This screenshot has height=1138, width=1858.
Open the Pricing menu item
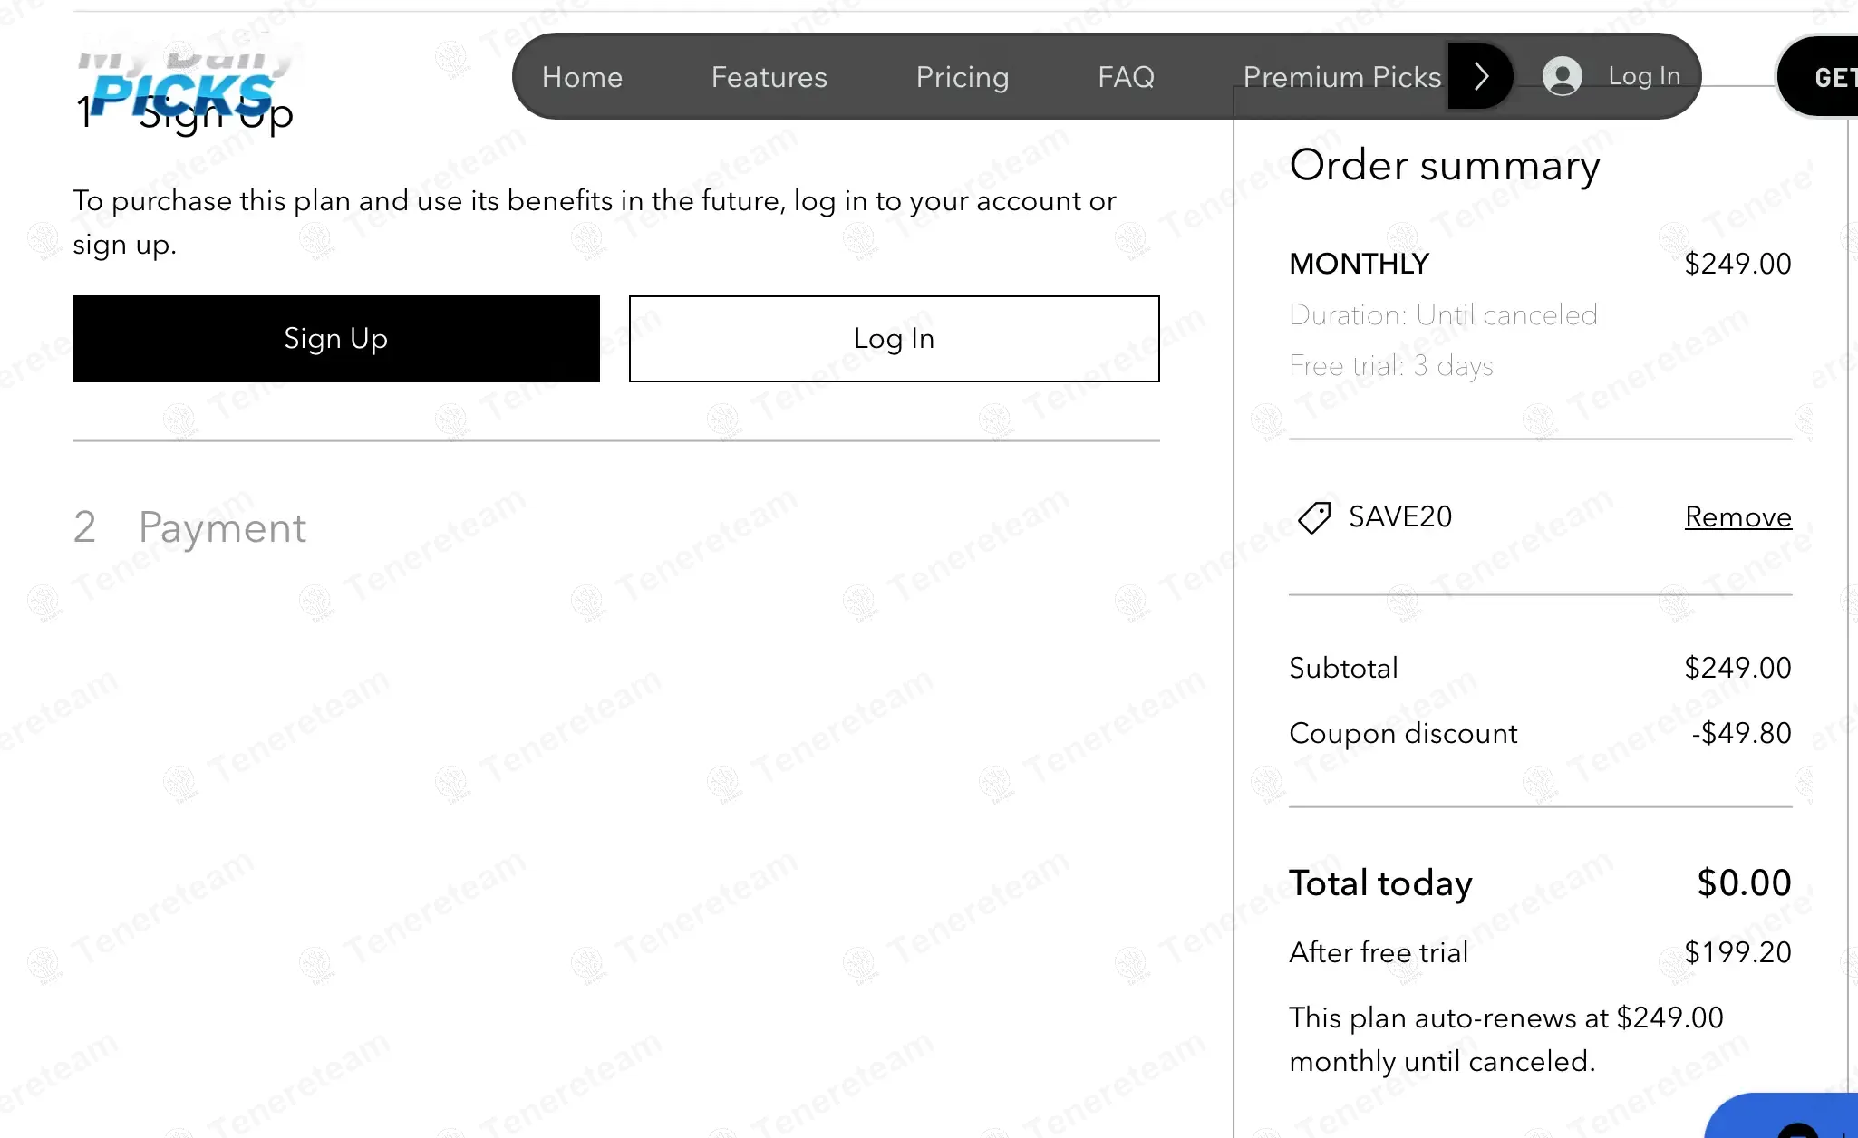pyautogui.click(x=962, y=77)
